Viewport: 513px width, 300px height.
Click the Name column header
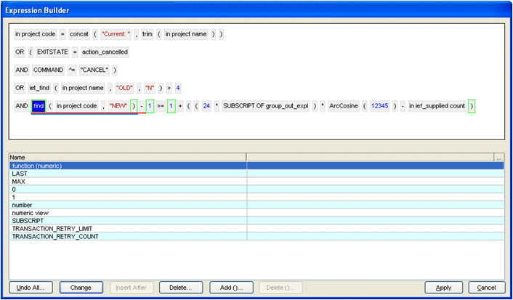(127, 157)
